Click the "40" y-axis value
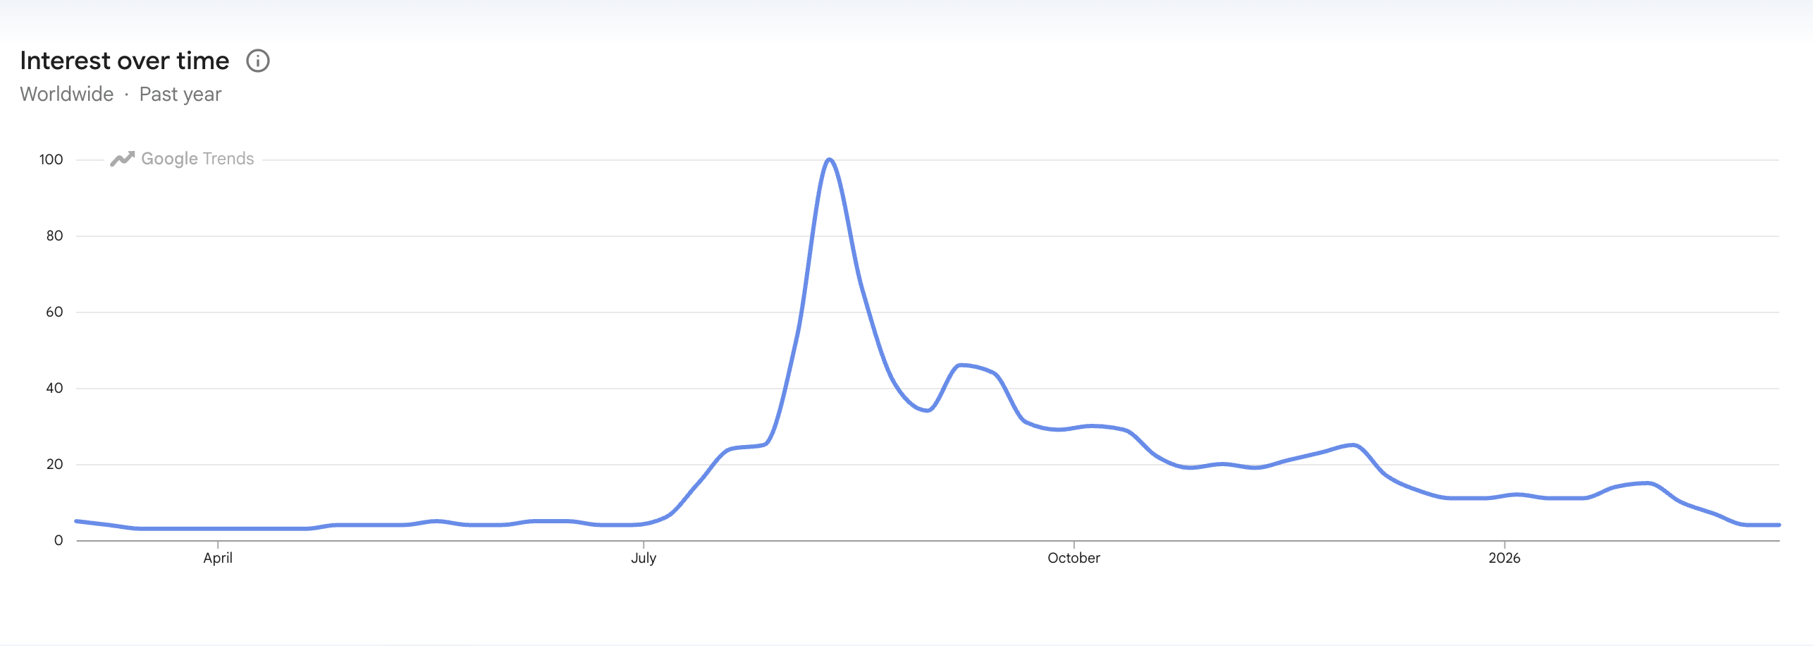The height and width of the screenshot is (646, 1813). click(x=54, y=389)
